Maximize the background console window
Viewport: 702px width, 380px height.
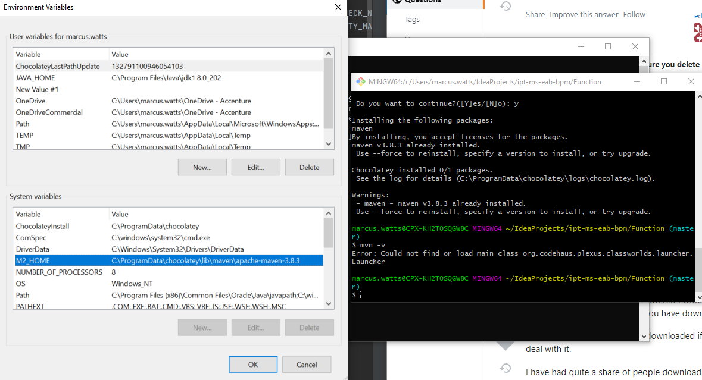click(608, 46)
